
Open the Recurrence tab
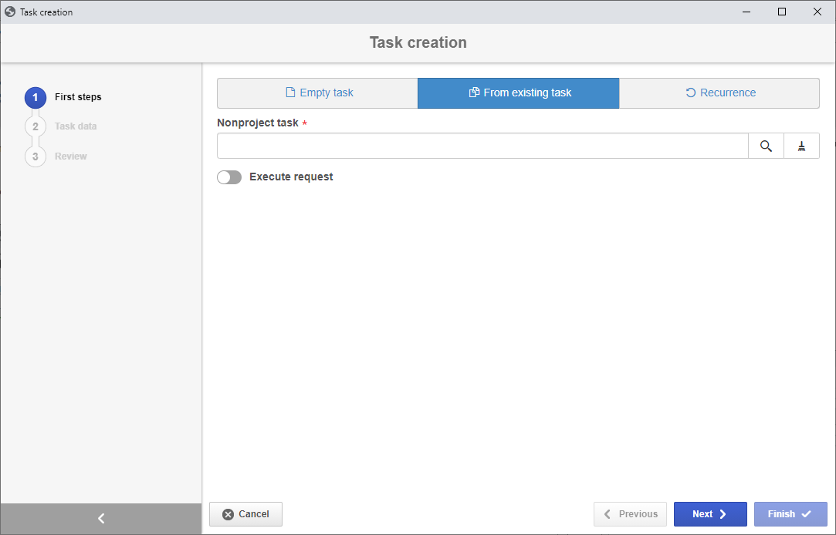point(719,93)
